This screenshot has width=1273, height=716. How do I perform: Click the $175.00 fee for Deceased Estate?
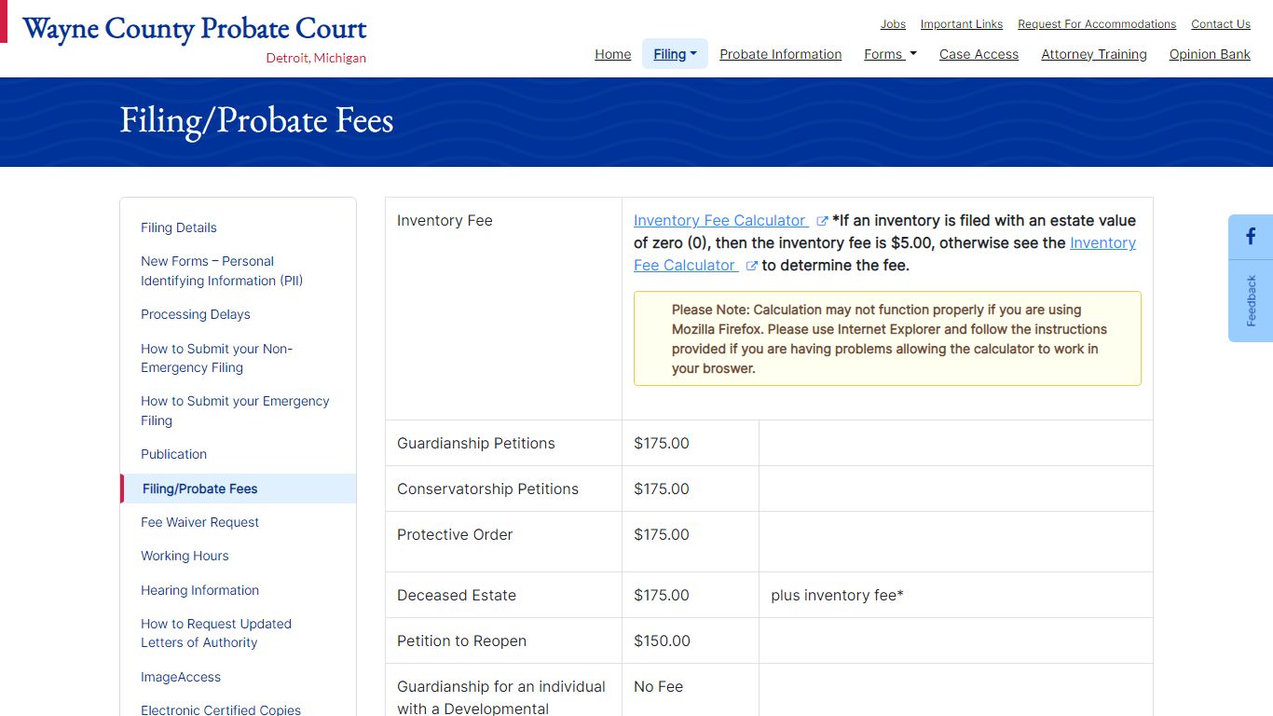[662, 595]
